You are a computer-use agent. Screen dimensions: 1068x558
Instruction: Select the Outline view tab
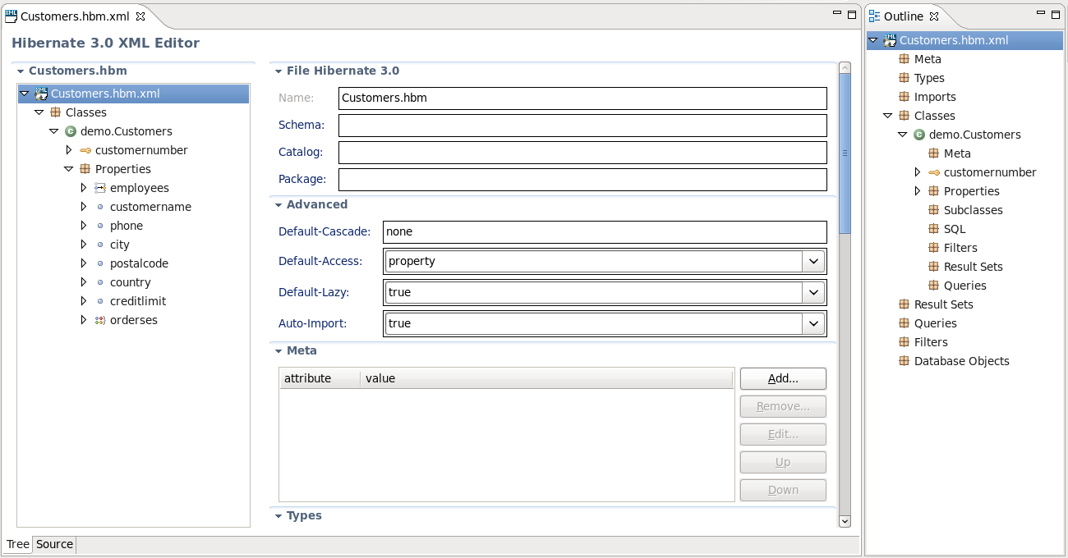(905, 16)
